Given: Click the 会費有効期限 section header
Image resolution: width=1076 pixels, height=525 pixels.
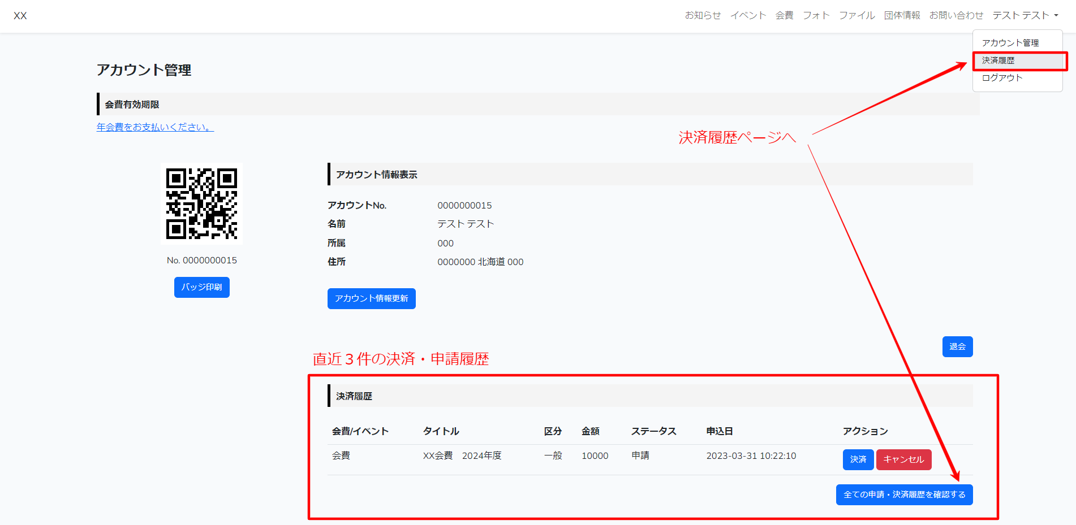Looking at the screenshot, I should pyautogui.click(x=538, y=105).
